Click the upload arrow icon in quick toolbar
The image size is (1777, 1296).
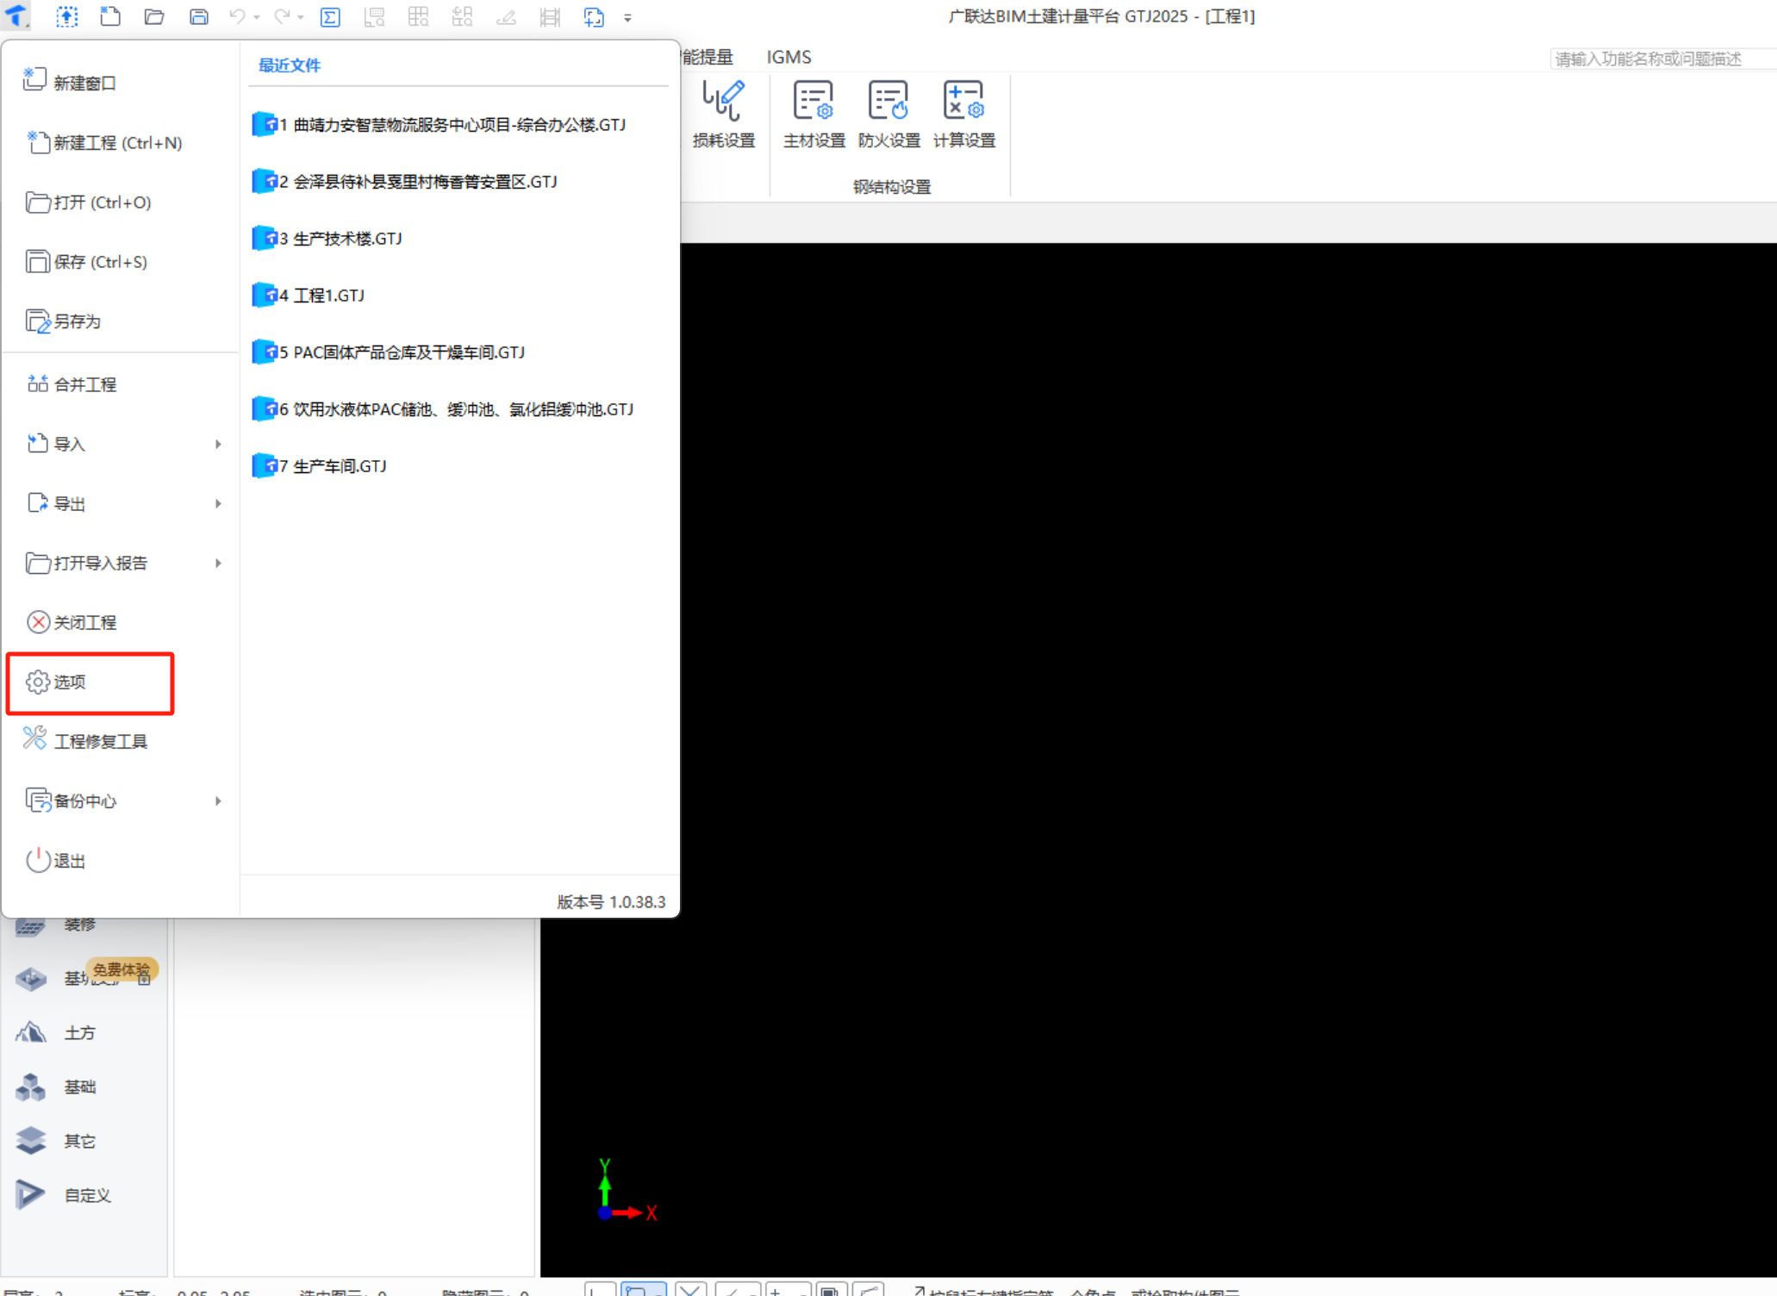66,16
